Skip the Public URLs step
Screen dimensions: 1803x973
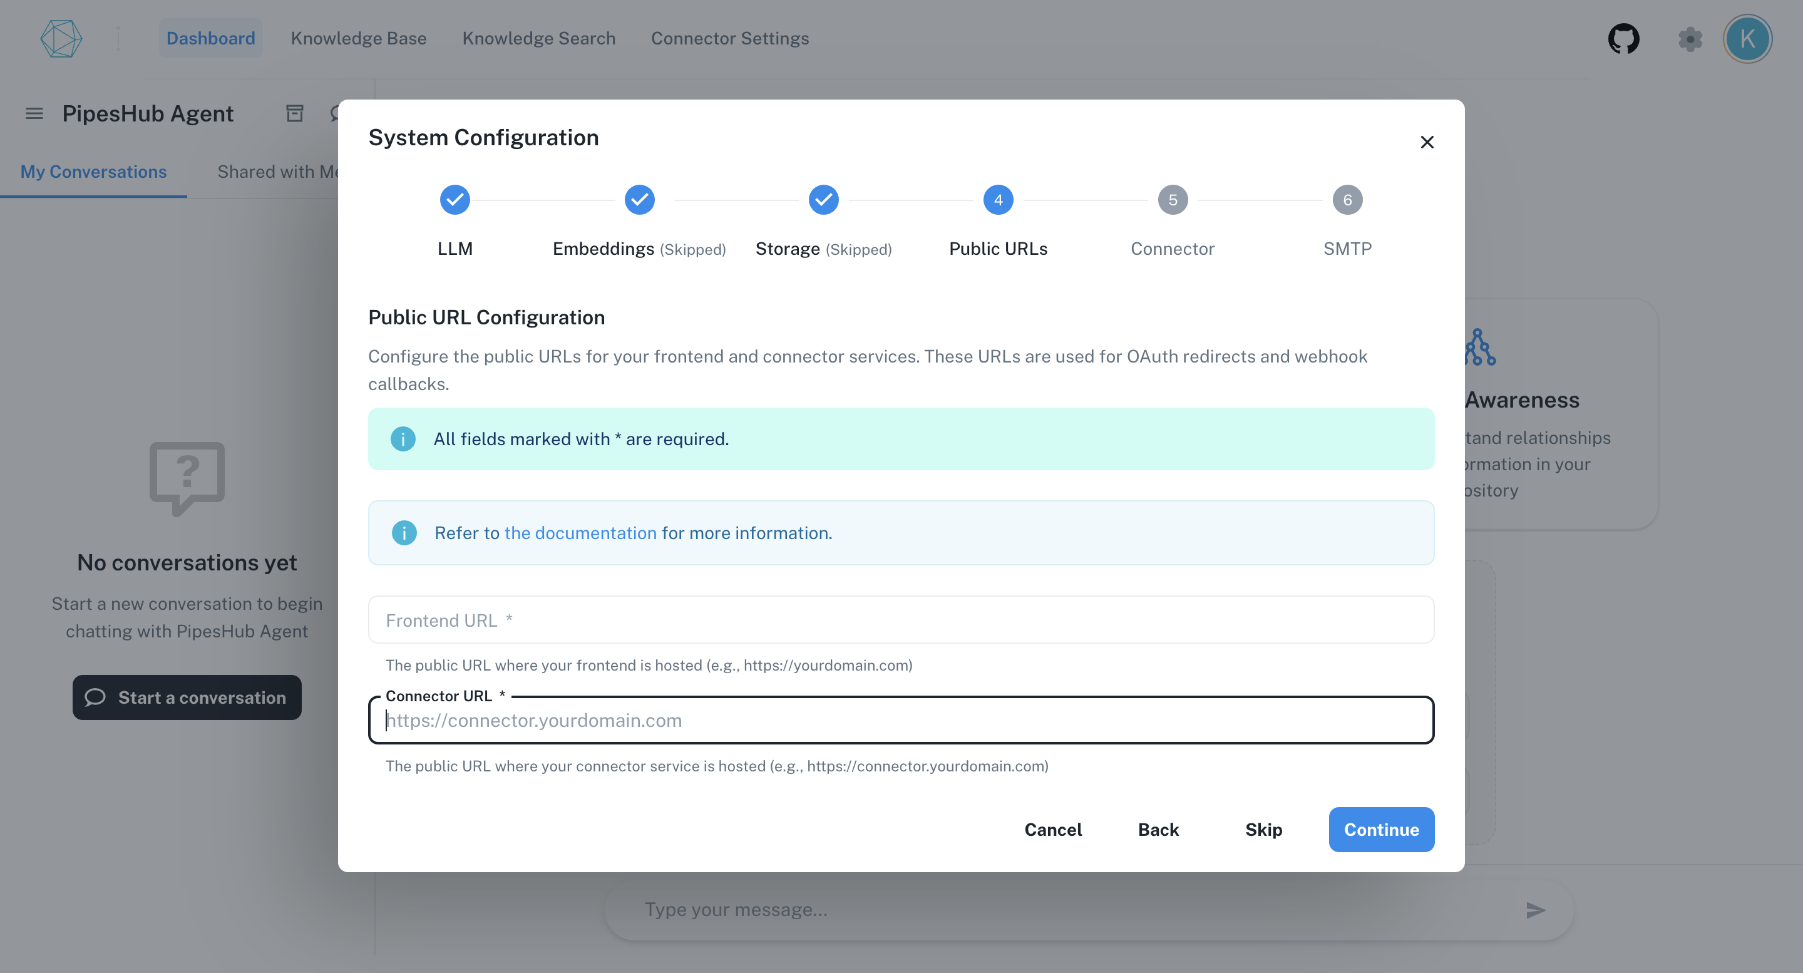click(1263, 830)
